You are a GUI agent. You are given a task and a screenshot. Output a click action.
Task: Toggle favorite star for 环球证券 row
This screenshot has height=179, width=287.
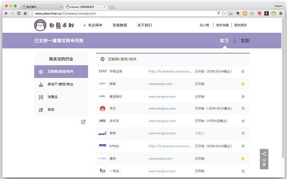(x=243, y=71)
